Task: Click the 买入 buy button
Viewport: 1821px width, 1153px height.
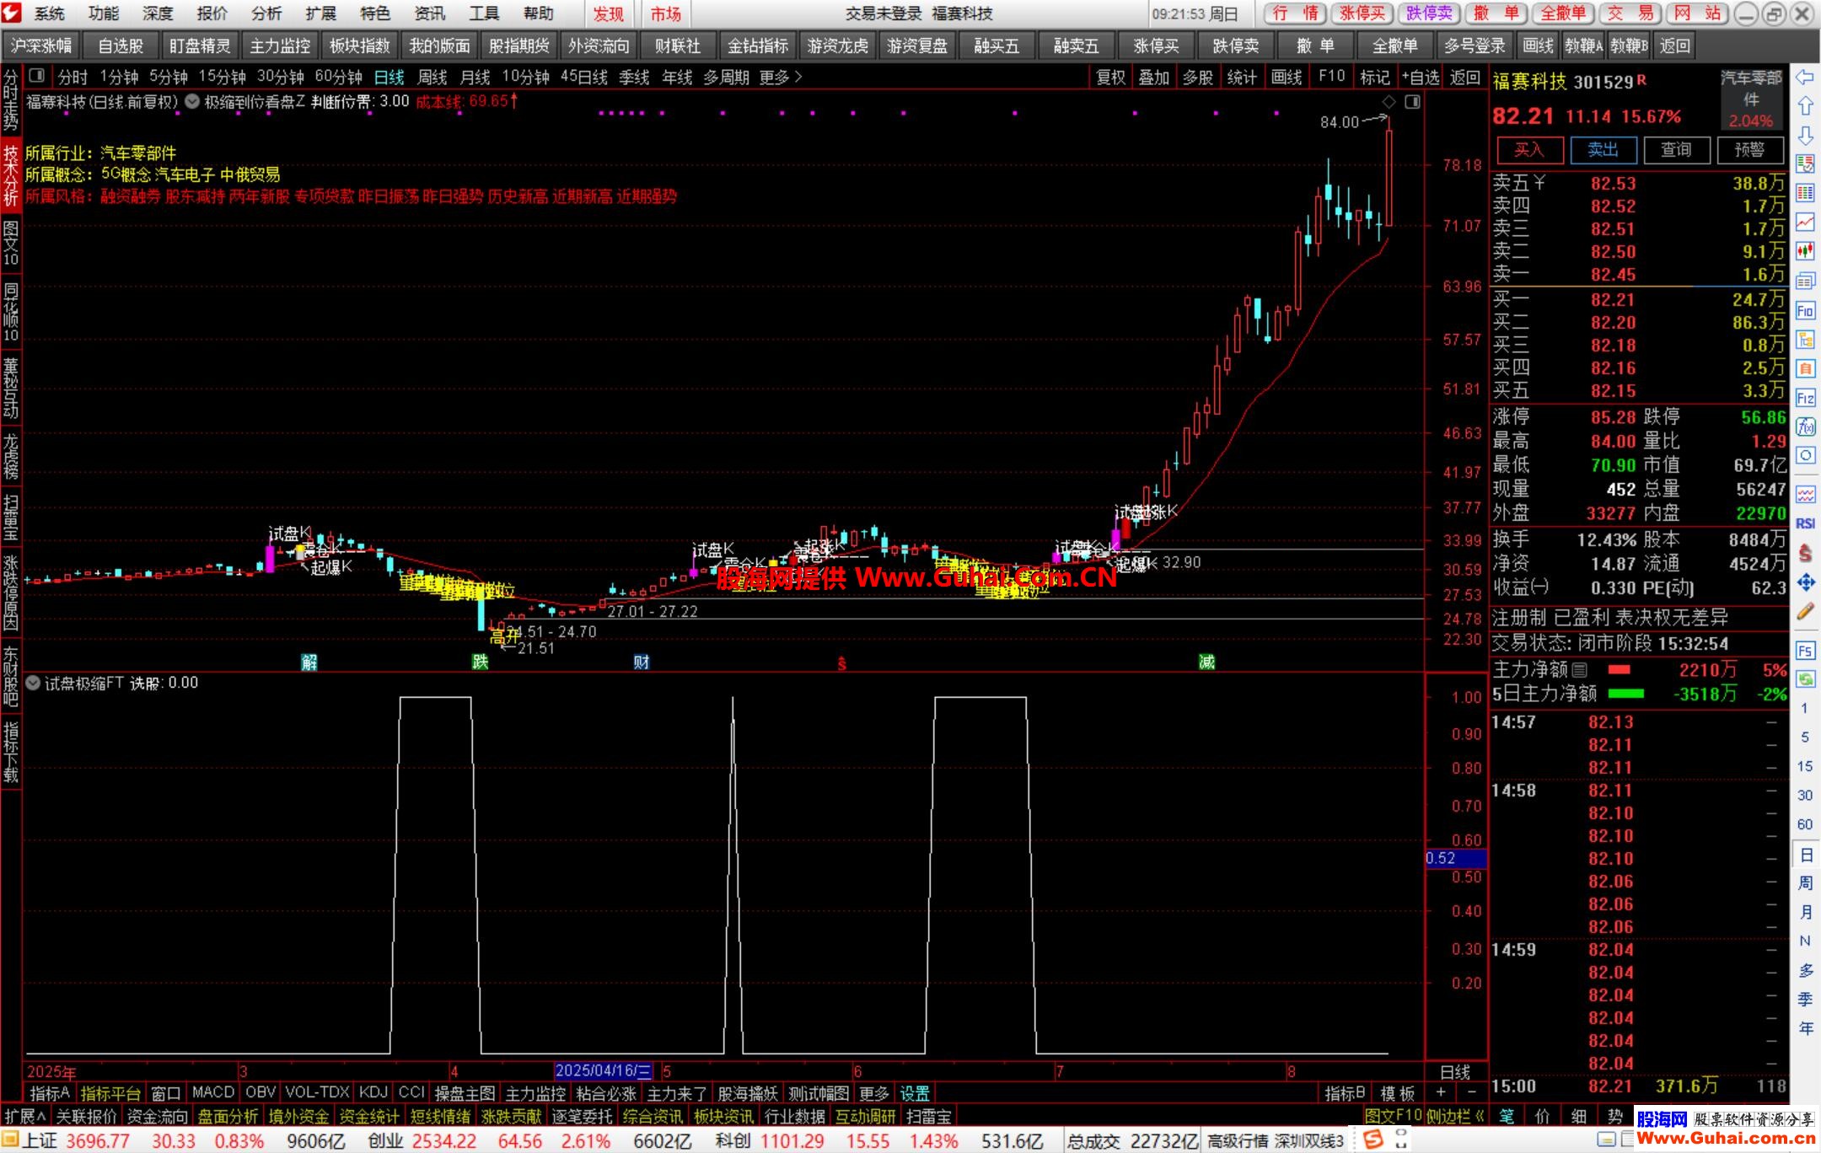Action: point(1529,150)
